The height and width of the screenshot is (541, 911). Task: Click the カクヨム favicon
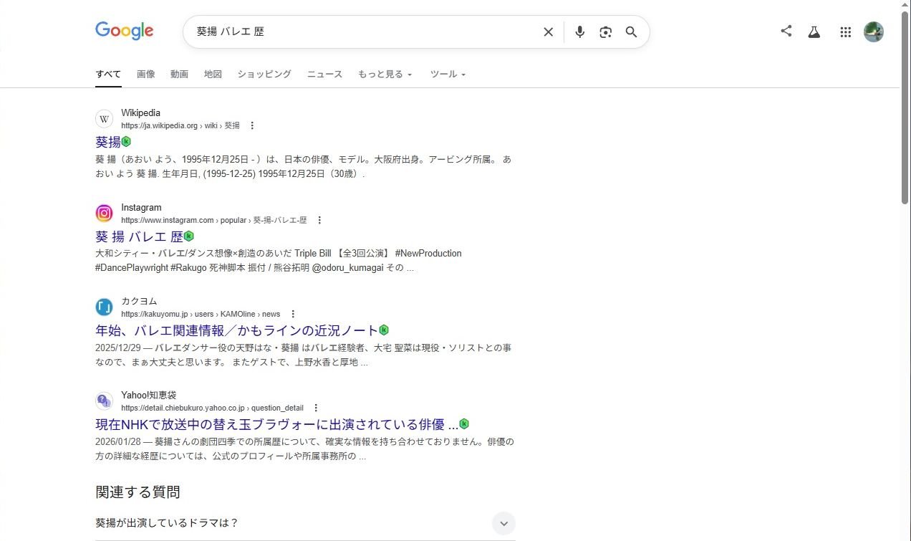point(105,307)
